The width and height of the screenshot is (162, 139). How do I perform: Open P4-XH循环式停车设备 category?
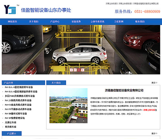tap(16, 114)
